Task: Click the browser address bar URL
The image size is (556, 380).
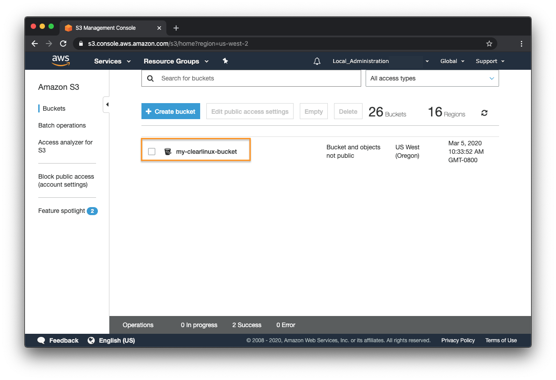Action: pos(168,44)
